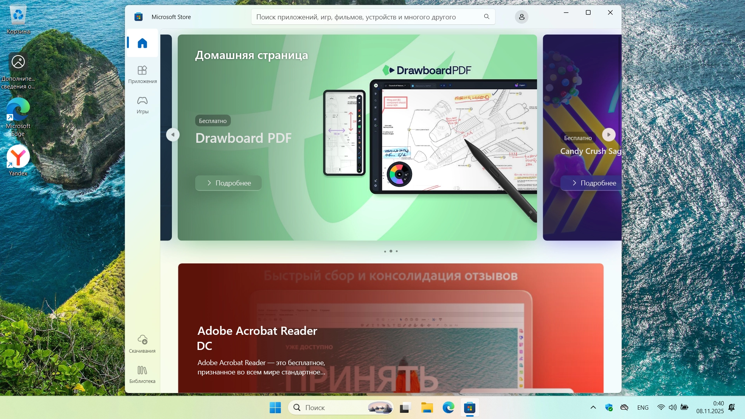This screenshot has height=419, width=745.
Task: Open Windows Start menu
Action: 275,407
